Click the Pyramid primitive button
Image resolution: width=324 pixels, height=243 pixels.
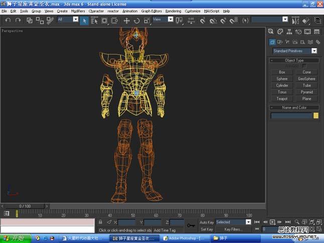pos(306,92)
